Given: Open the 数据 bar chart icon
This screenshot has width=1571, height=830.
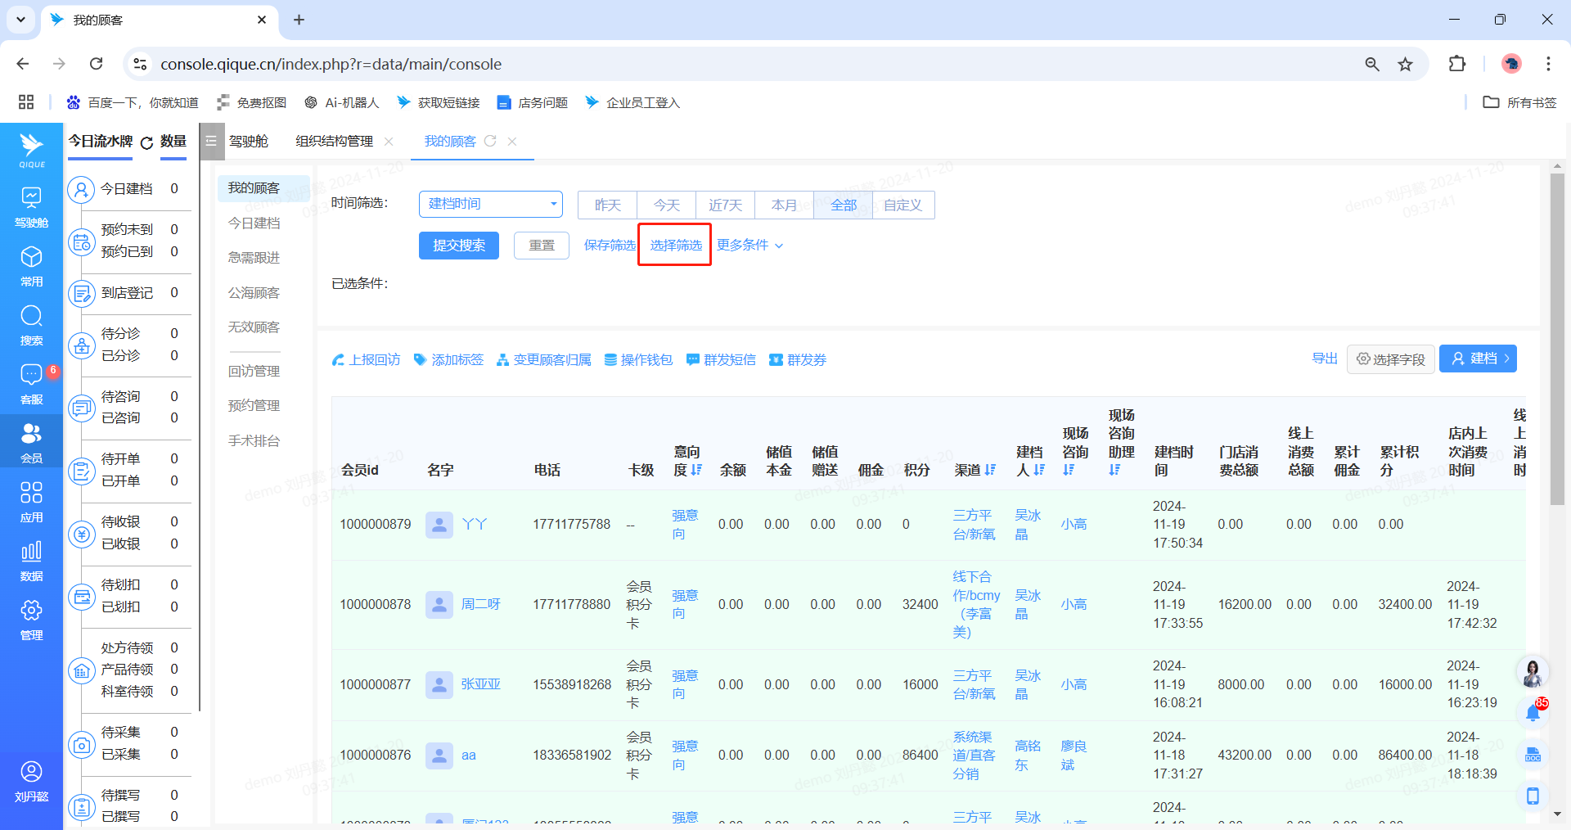Looking at the screenshot, I should [31, 553].
